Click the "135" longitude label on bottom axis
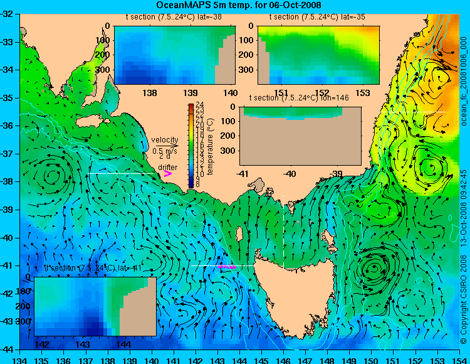The width and height of the screenshot is (470, 364). point(41,360)
